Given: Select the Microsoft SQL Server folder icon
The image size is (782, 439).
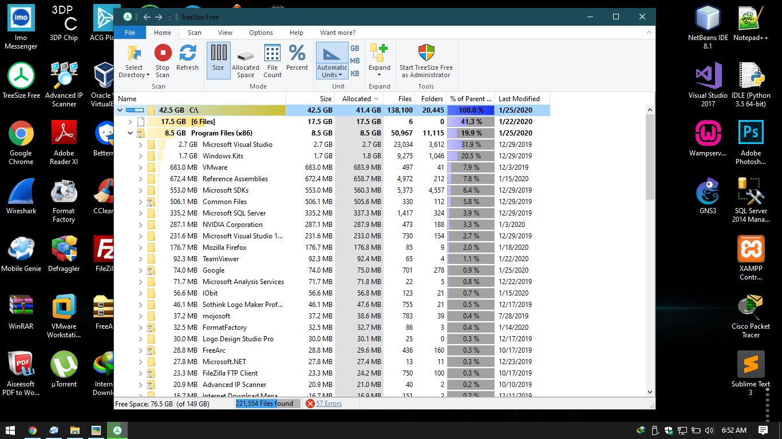Looking at the screenshot, I should point(151,213).
